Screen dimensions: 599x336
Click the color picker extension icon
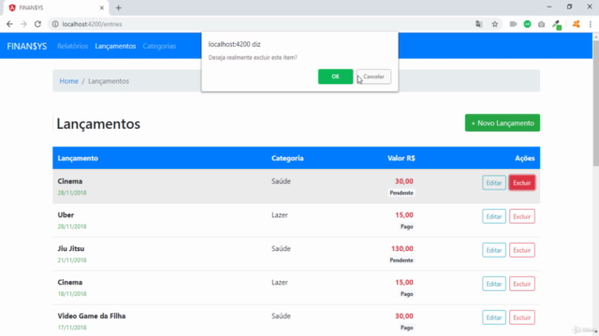557,25
